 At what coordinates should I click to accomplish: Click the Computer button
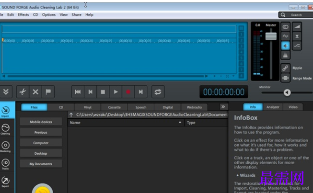point(41,143)
